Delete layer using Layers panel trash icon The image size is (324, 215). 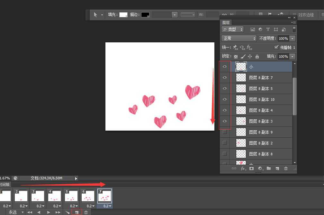coord(285,168)
